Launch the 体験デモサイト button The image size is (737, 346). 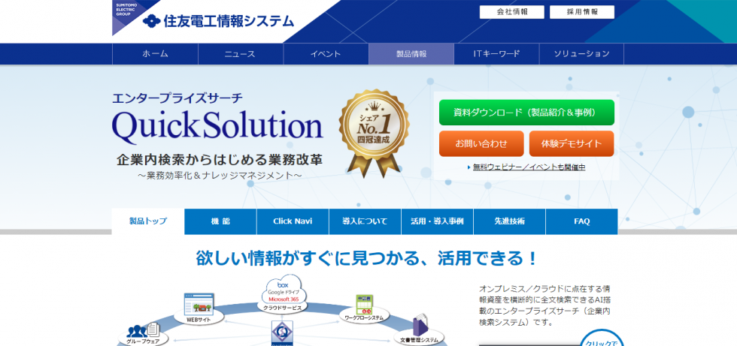click(x=571, y=143)
